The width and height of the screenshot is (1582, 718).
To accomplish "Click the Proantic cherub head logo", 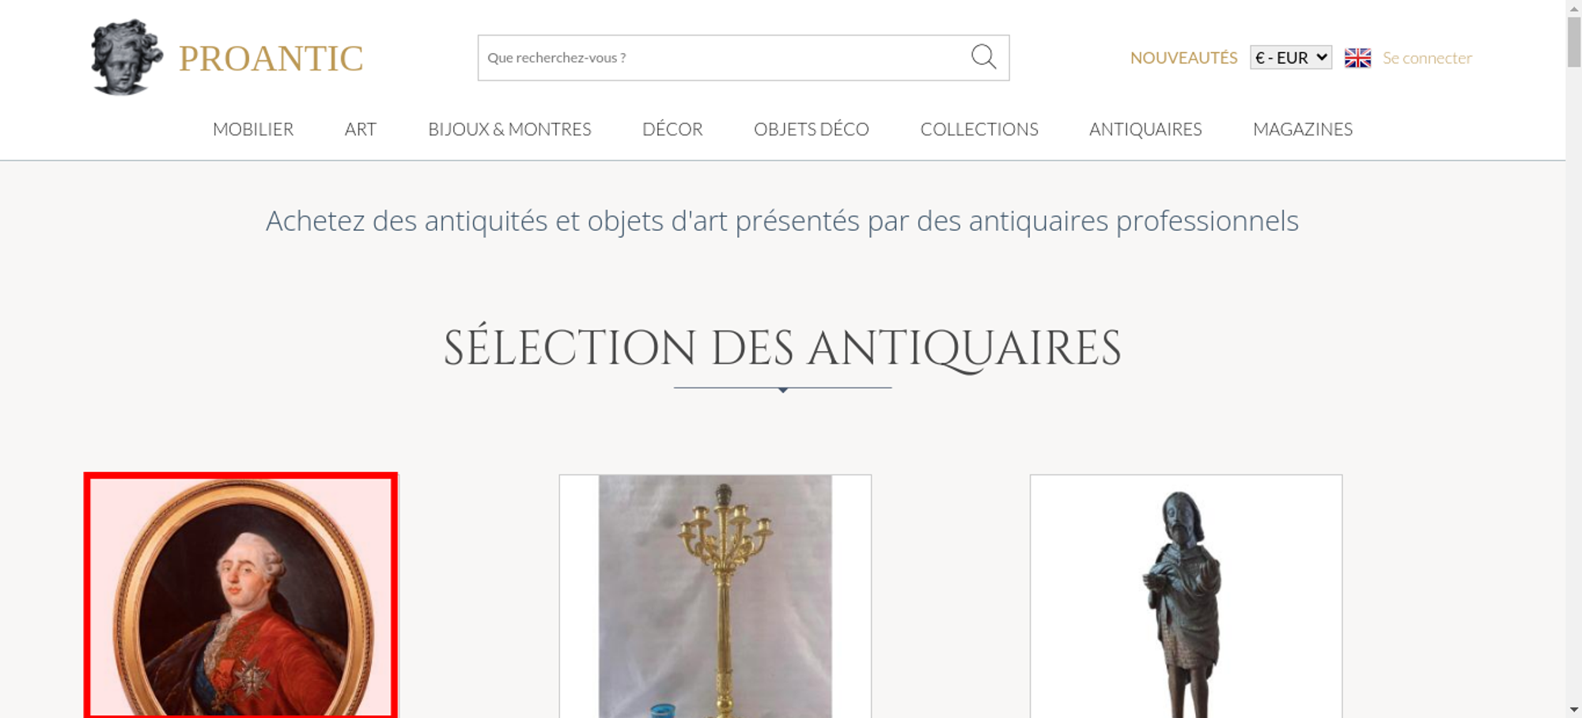I will 127,58.
